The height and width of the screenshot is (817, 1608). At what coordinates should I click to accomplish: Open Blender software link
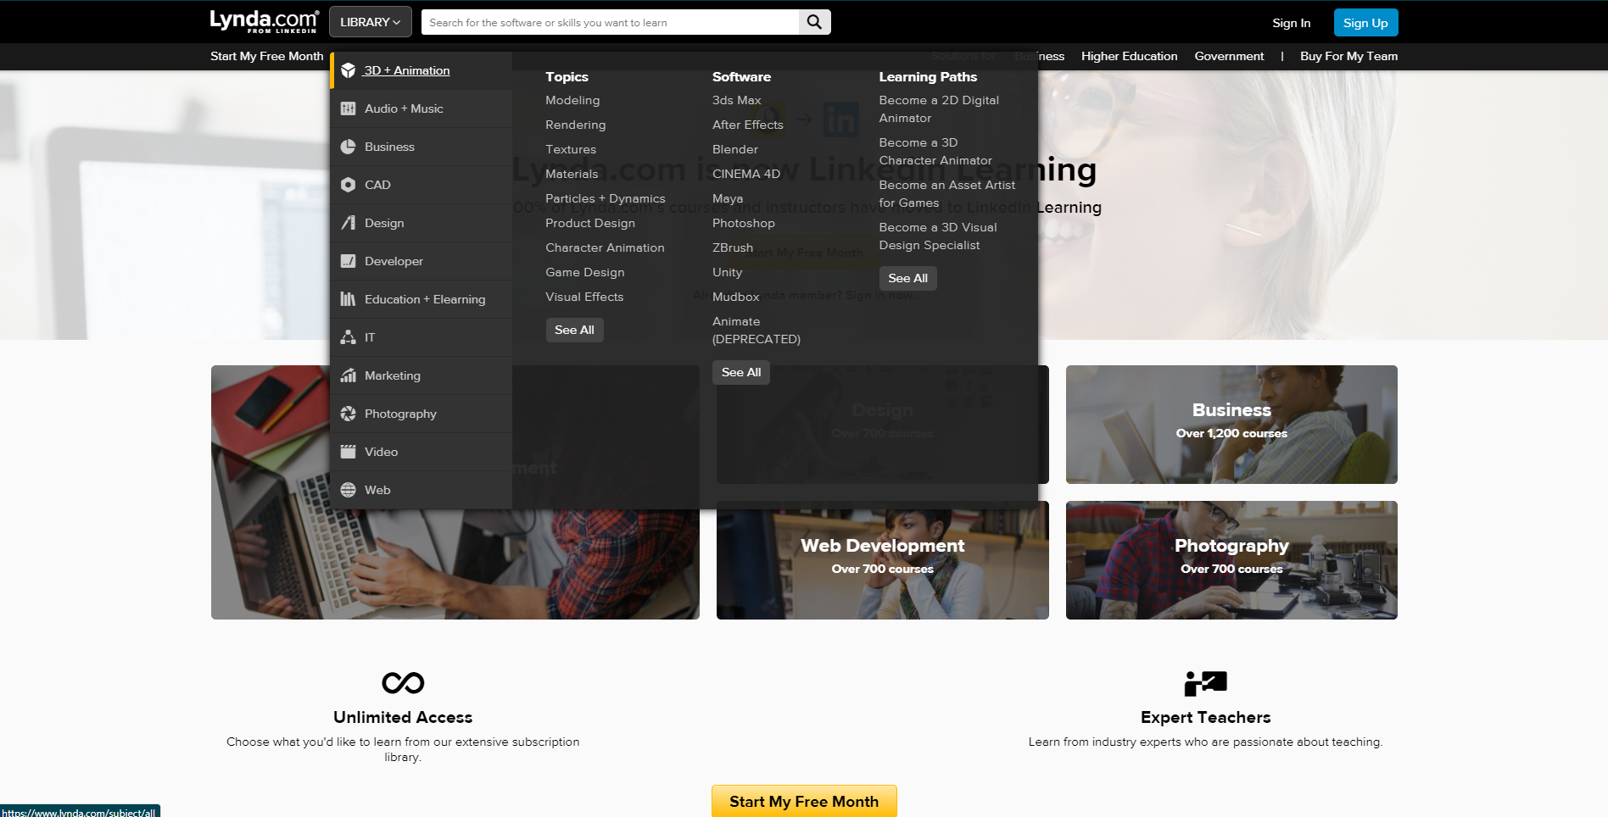click(x=734, y=149)
